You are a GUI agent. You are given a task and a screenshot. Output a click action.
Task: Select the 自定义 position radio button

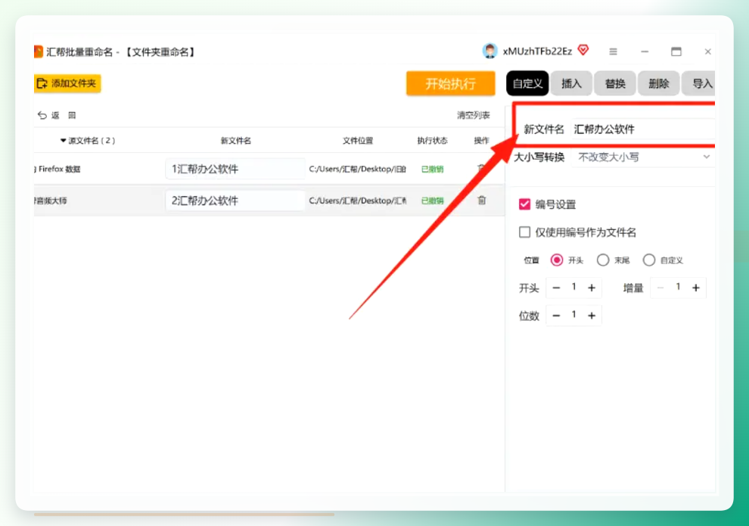click(x=648, y=260)
